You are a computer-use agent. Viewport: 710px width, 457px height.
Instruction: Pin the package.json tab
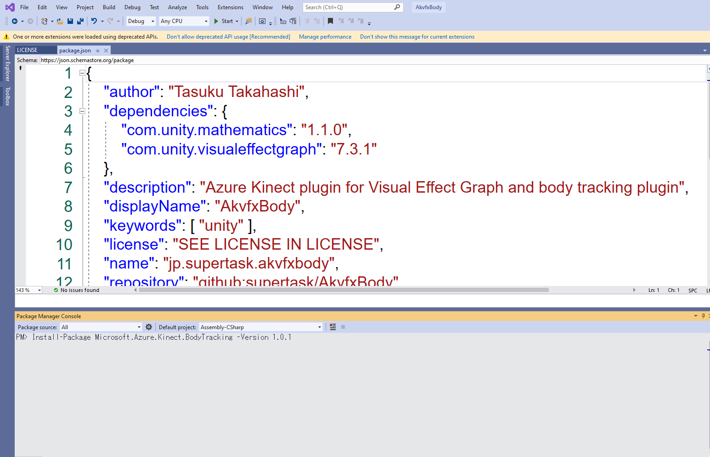tap(98, 51)
